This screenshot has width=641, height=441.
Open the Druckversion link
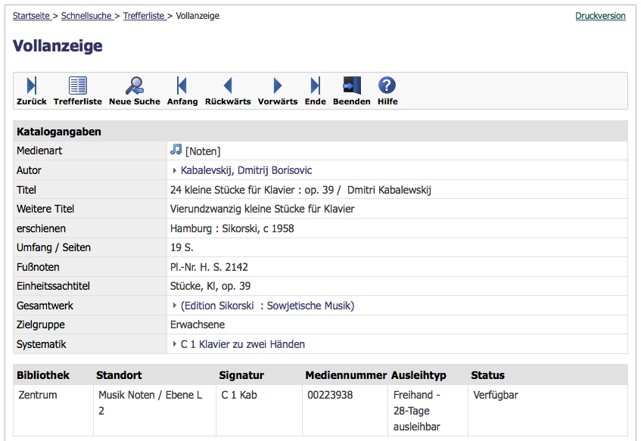(x=600, y=16)
